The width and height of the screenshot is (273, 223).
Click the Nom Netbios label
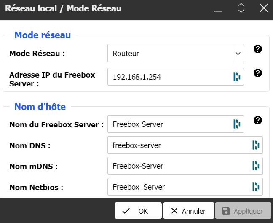pyautogui.click(x=36, y=188)
